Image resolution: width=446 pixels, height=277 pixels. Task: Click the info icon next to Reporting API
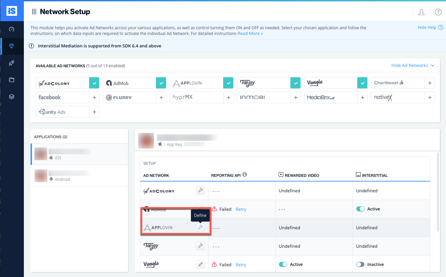[245, 174]
